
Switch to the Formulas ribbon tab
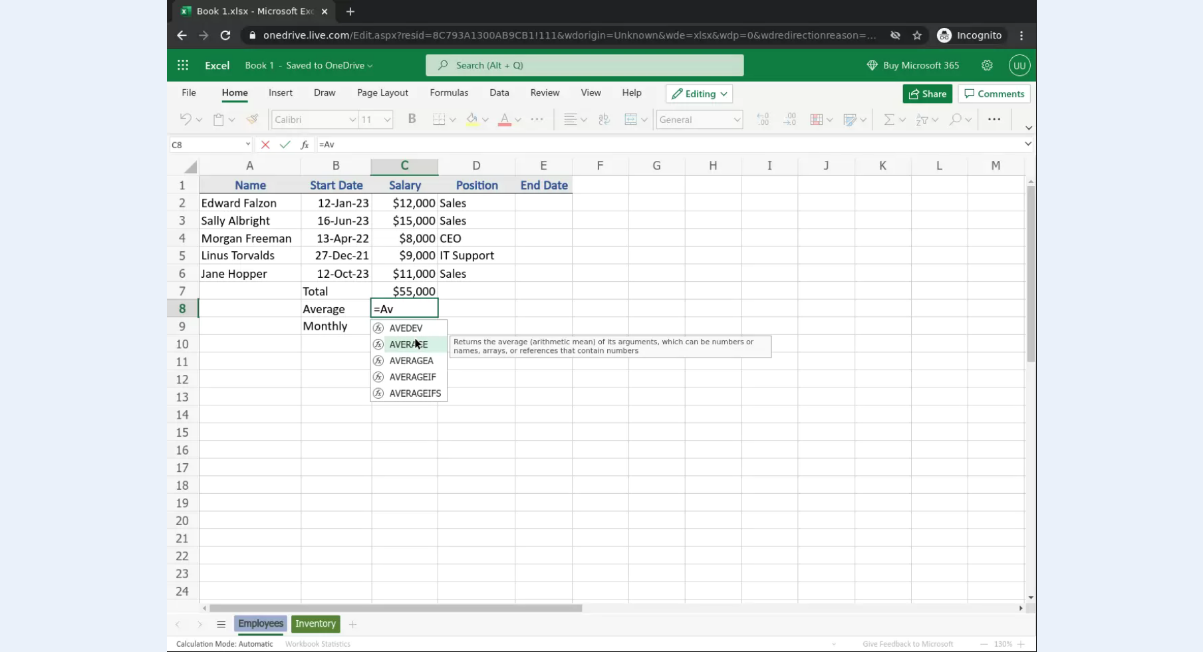449,92
